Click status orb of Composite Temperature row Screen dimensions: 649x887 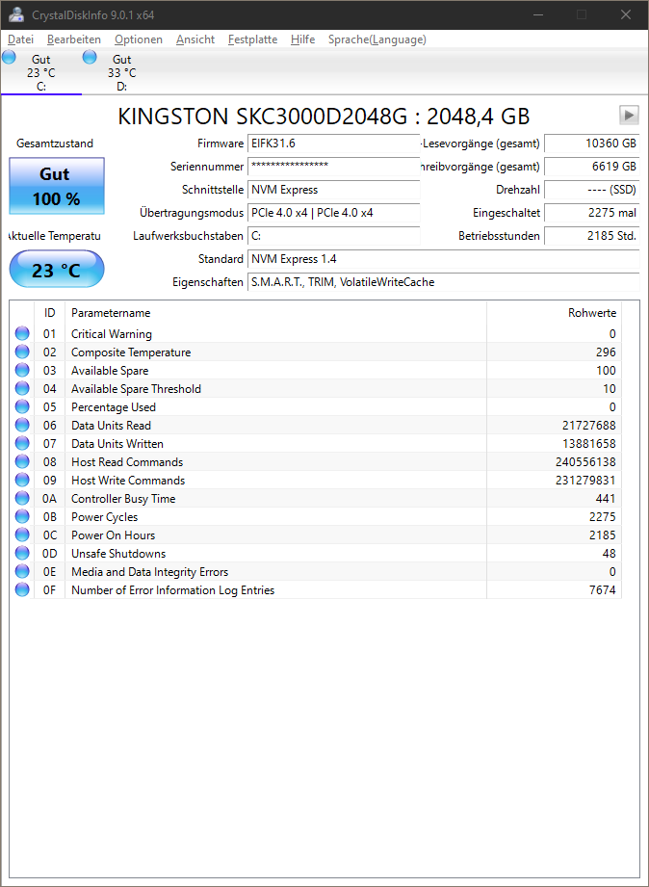[22, 352]
